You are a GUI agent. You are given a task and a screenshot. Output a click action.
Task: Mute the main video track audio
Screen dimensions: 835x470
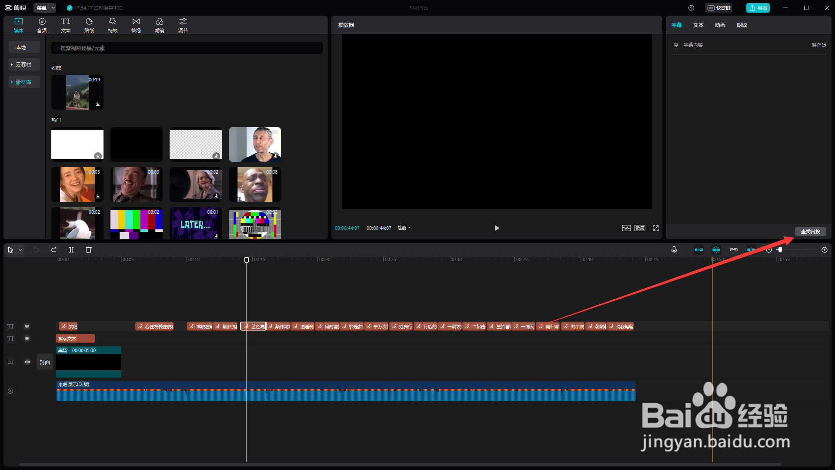(x=27, y=362)
